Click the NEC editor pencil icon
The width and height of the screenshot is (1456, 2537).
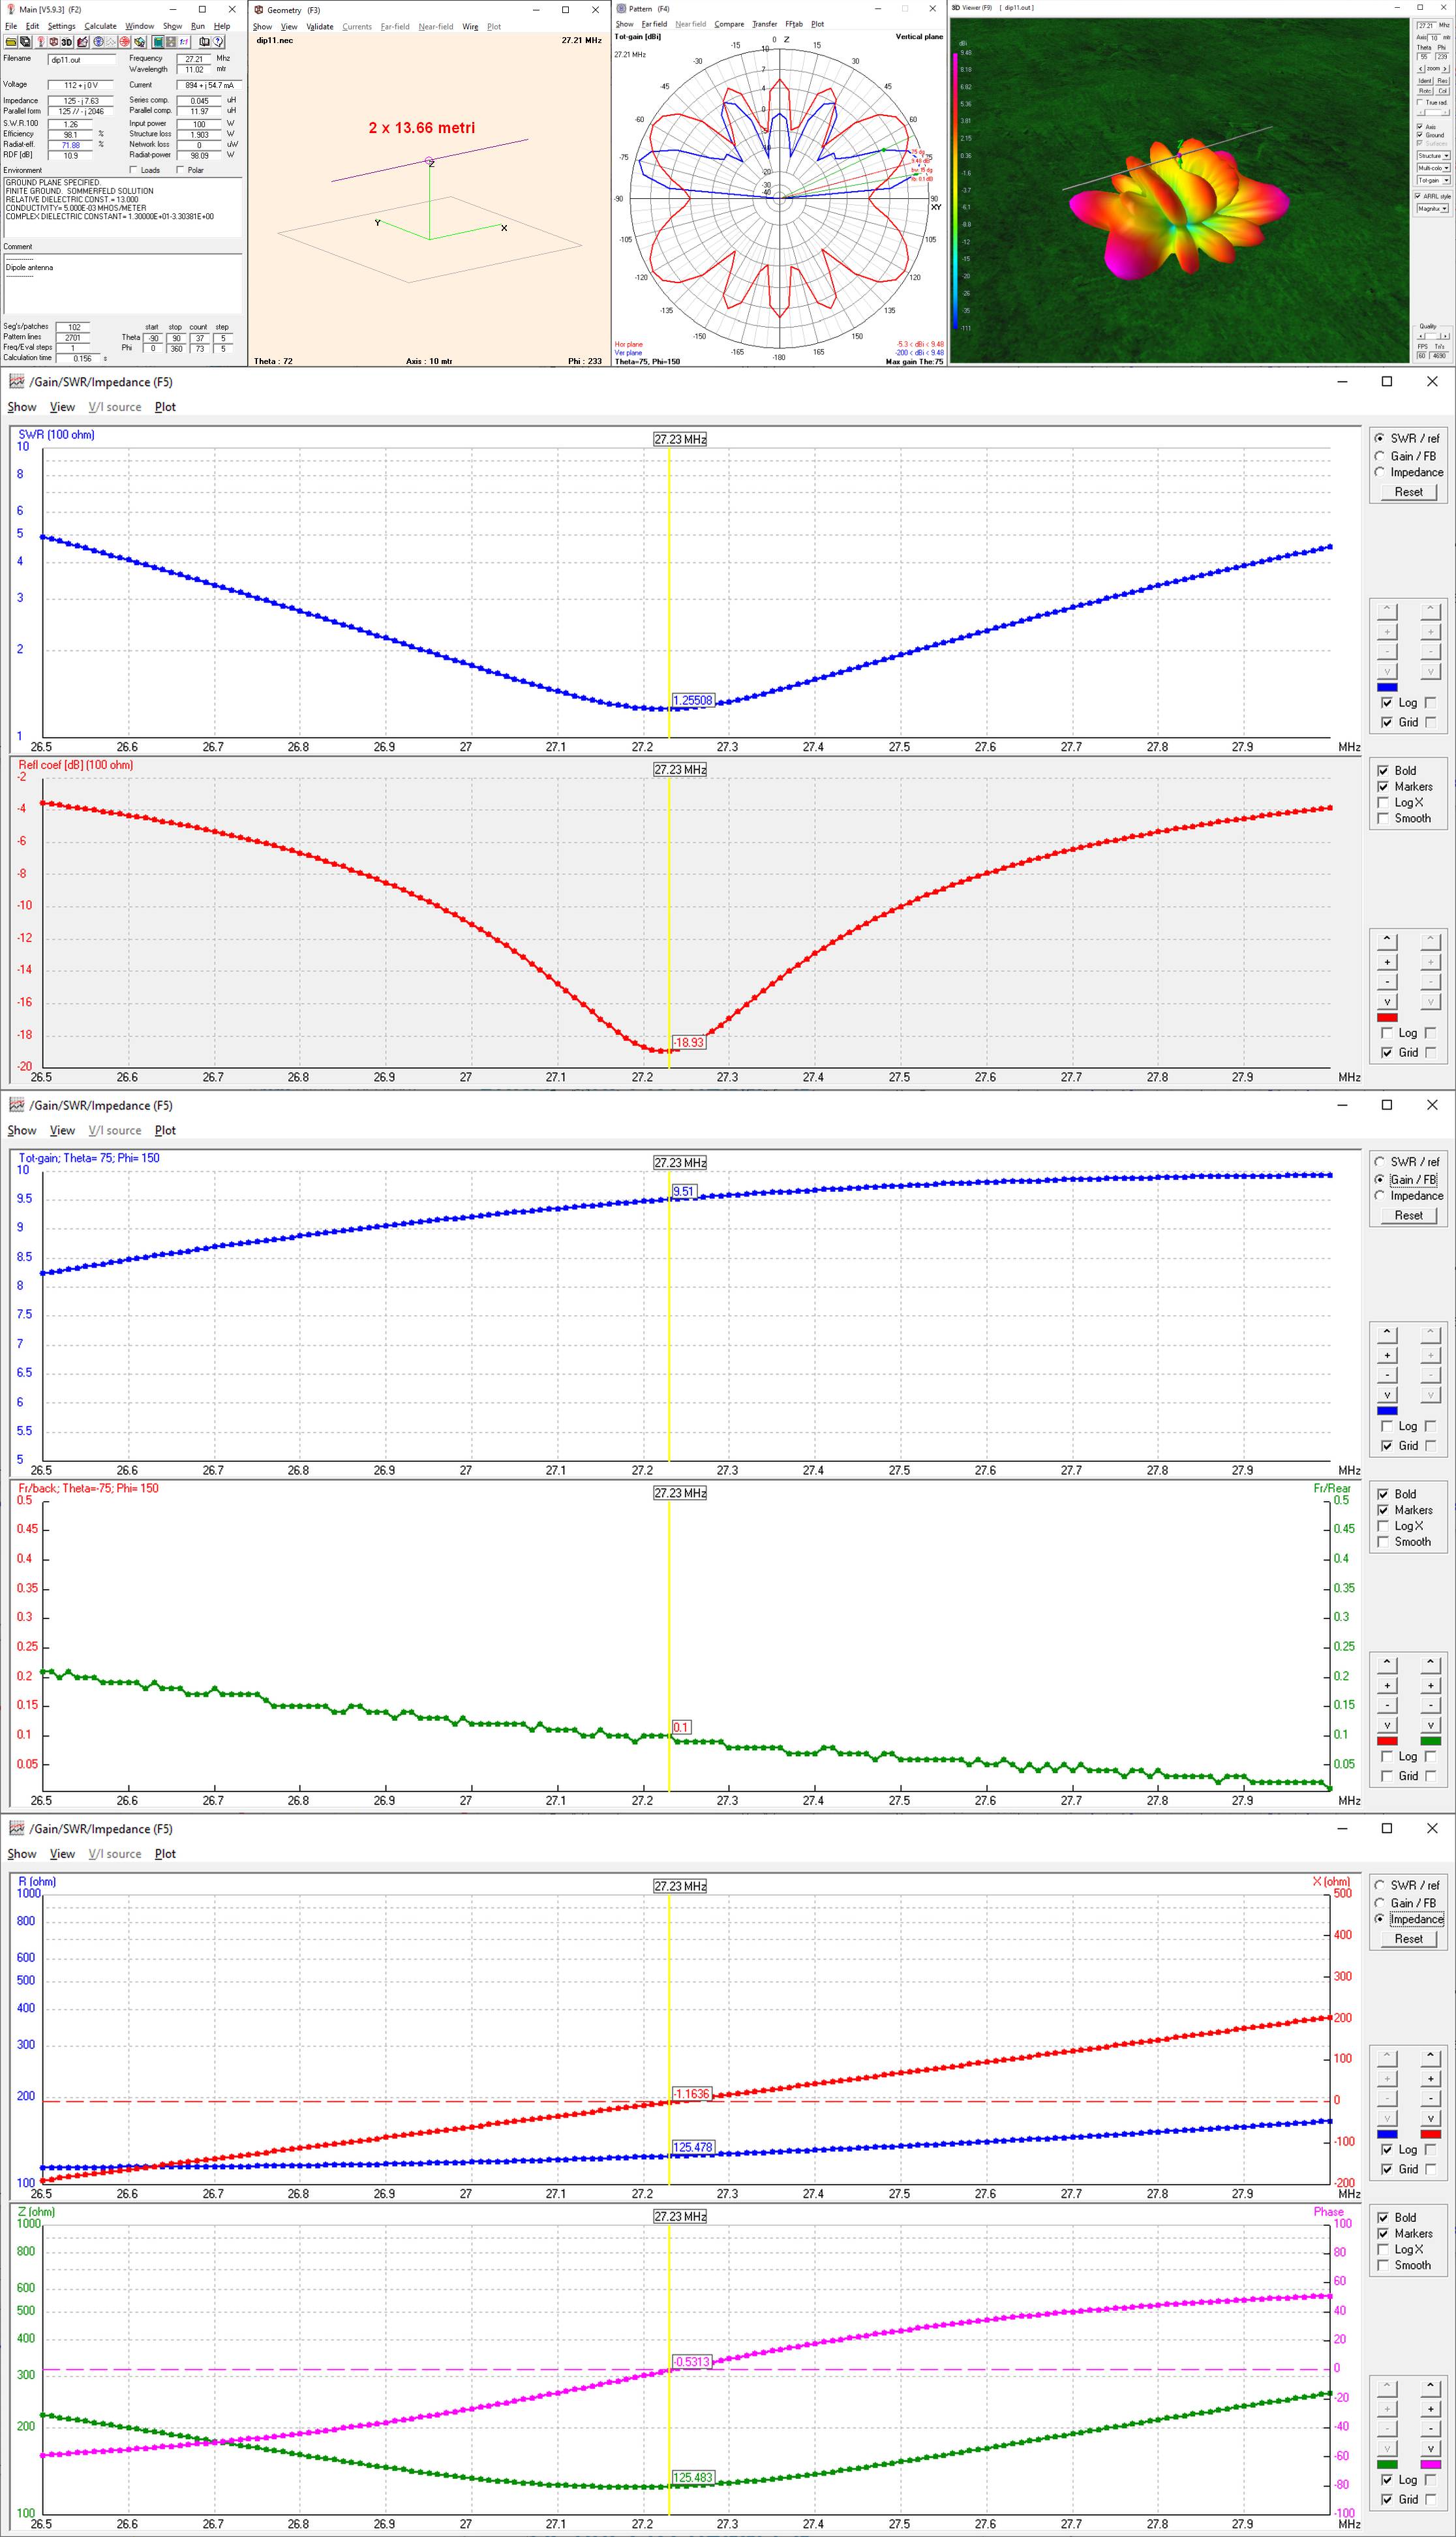point(83,42)
